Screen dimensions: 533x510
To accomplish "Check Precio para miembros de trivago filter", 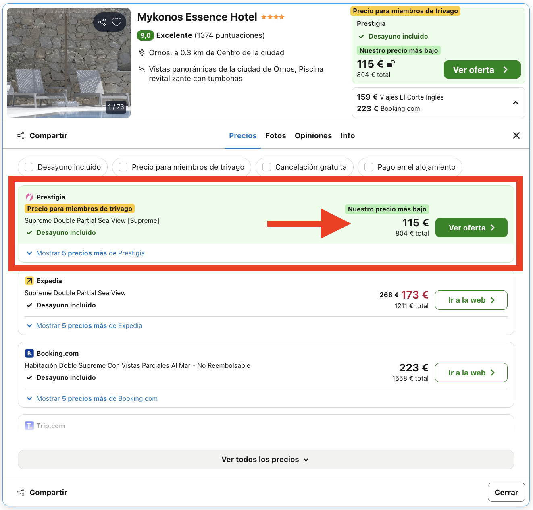I will [x=123, y=167].
